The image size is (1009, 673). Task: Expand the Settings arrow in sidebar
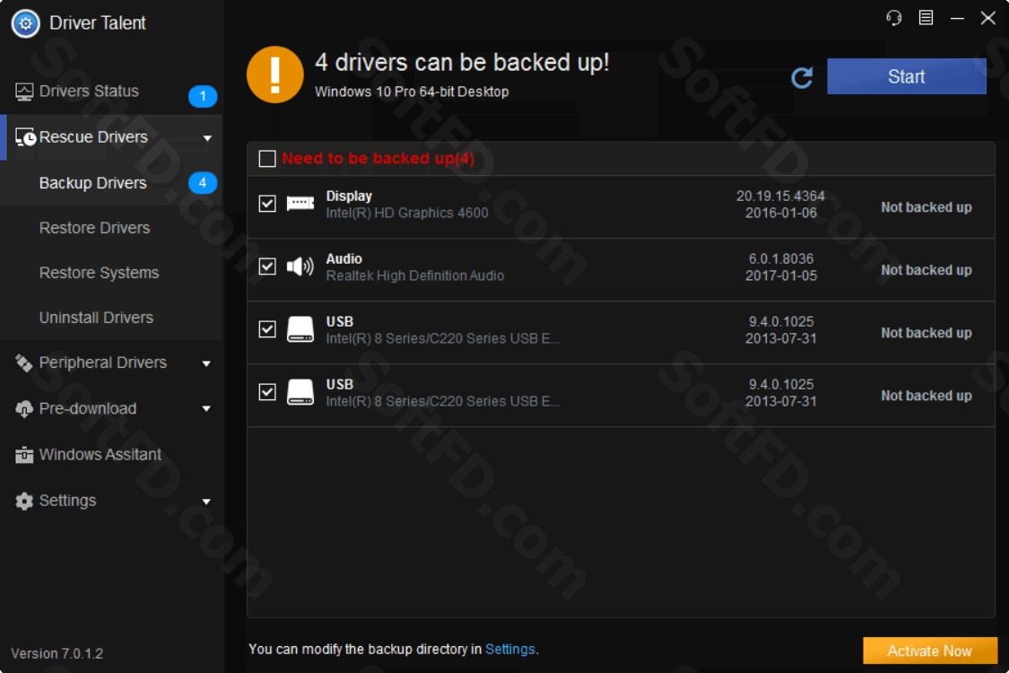(x=206, y=502)
